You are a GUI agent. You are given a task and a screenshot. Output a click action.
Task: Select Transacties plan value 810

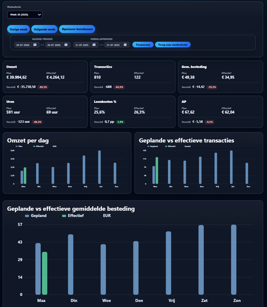pyautogui.click(x=97, y=77)
